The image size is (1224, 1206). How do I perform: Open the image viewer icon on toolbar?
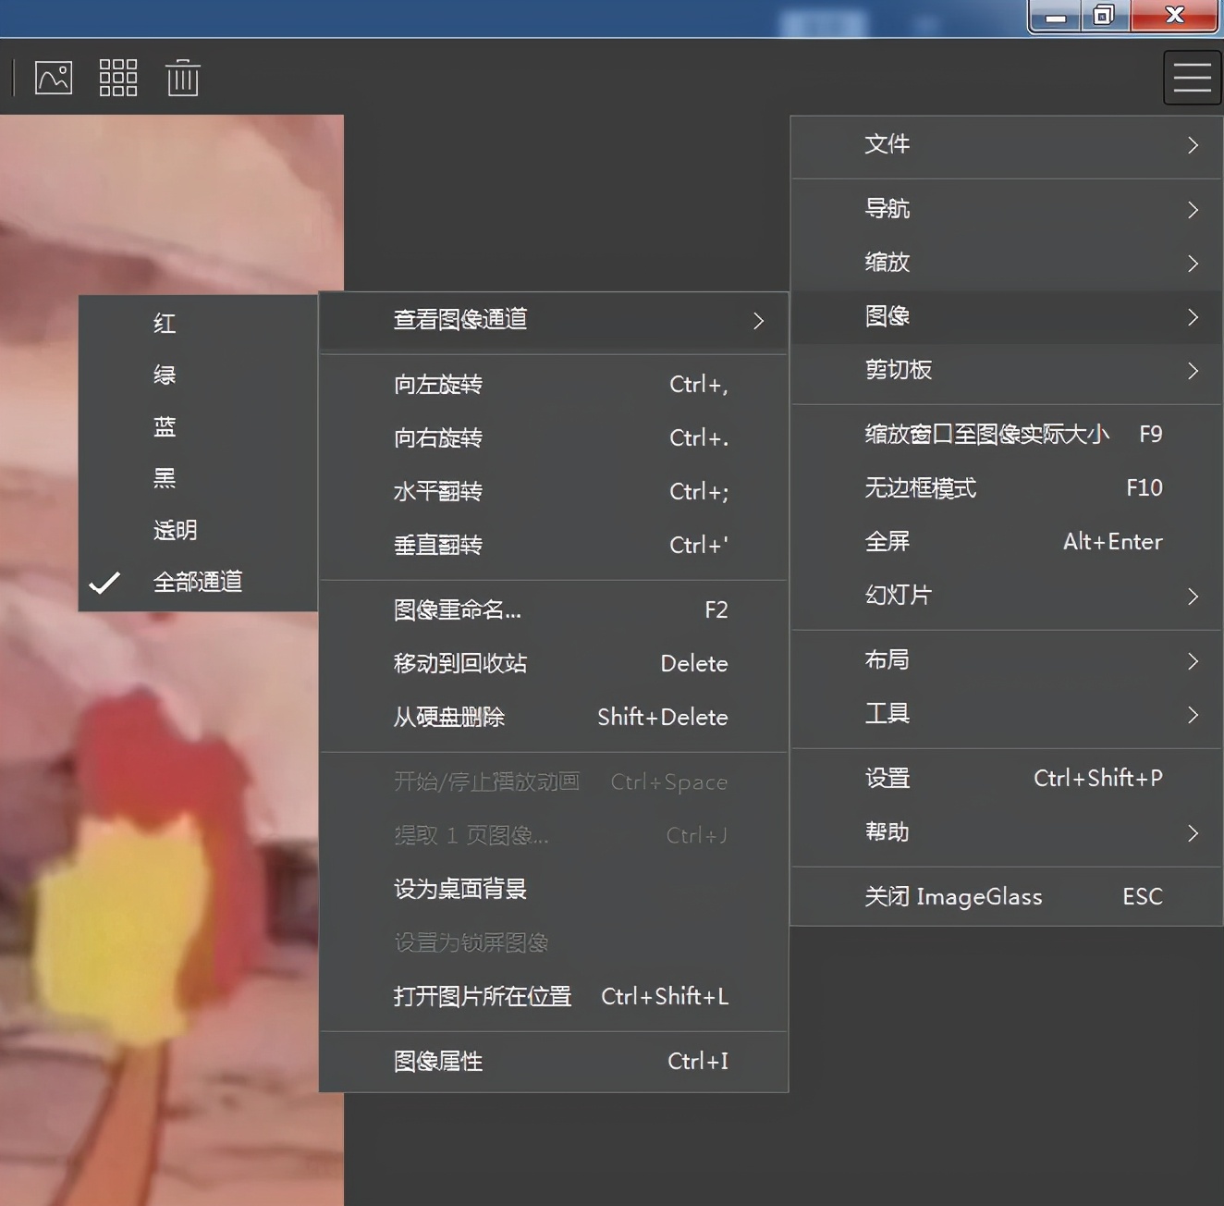(x=53, y=78)
